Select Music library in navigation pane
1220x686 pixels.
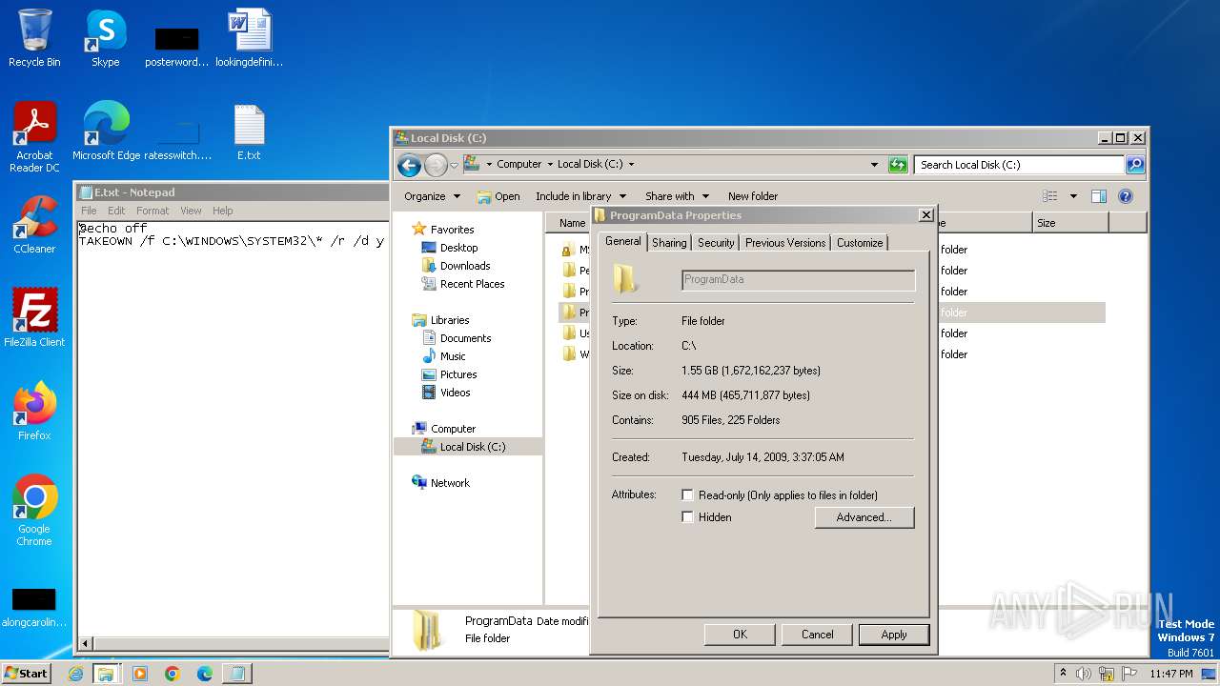pos(453,356)
